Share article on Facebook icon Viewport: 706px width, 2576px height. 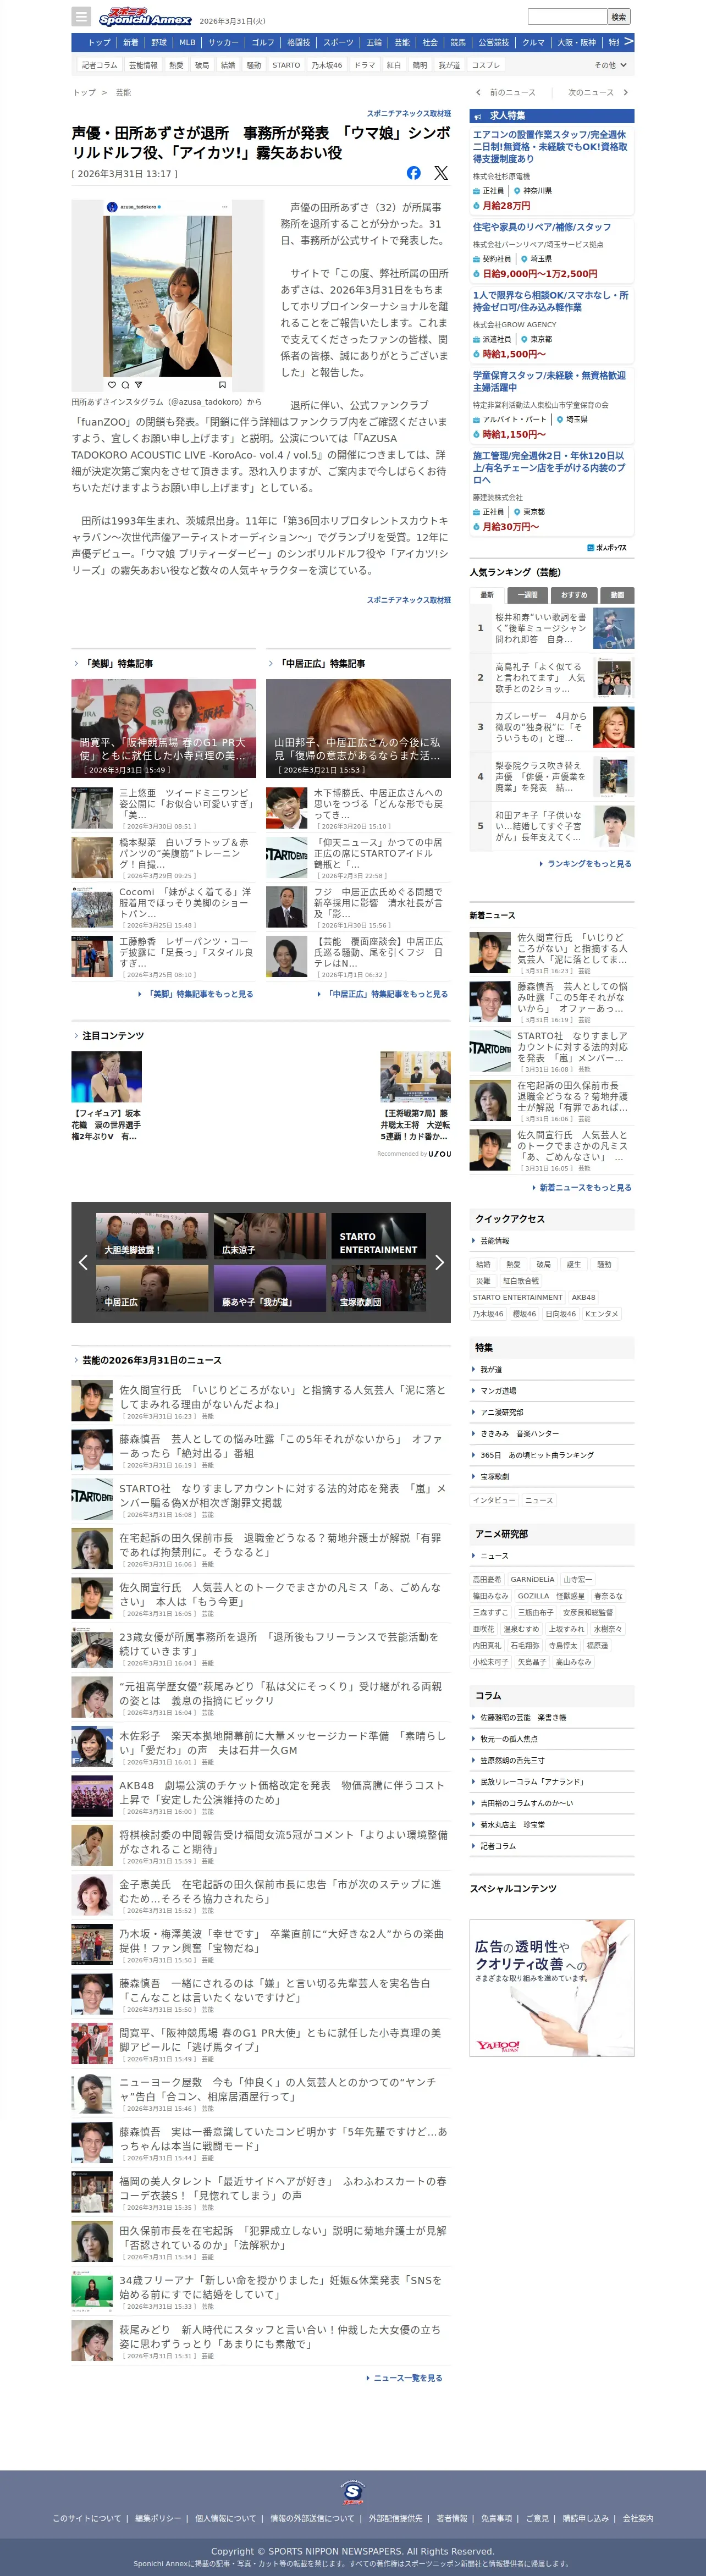click(414, 173)
